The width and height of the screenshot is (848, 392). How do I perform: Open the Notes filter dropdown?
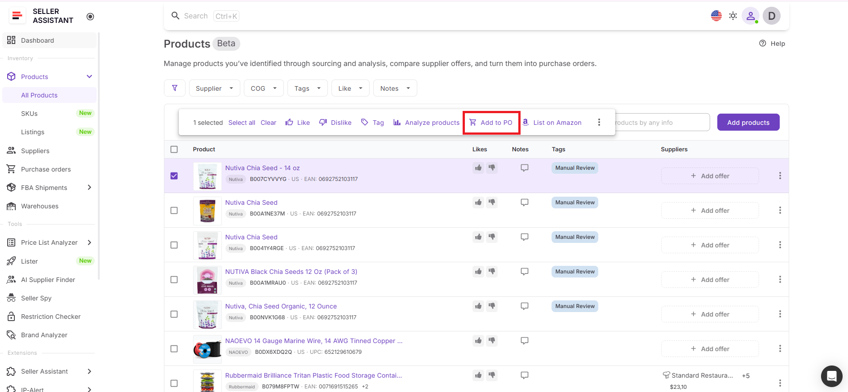pyautogui.click(x=395, y=88)
